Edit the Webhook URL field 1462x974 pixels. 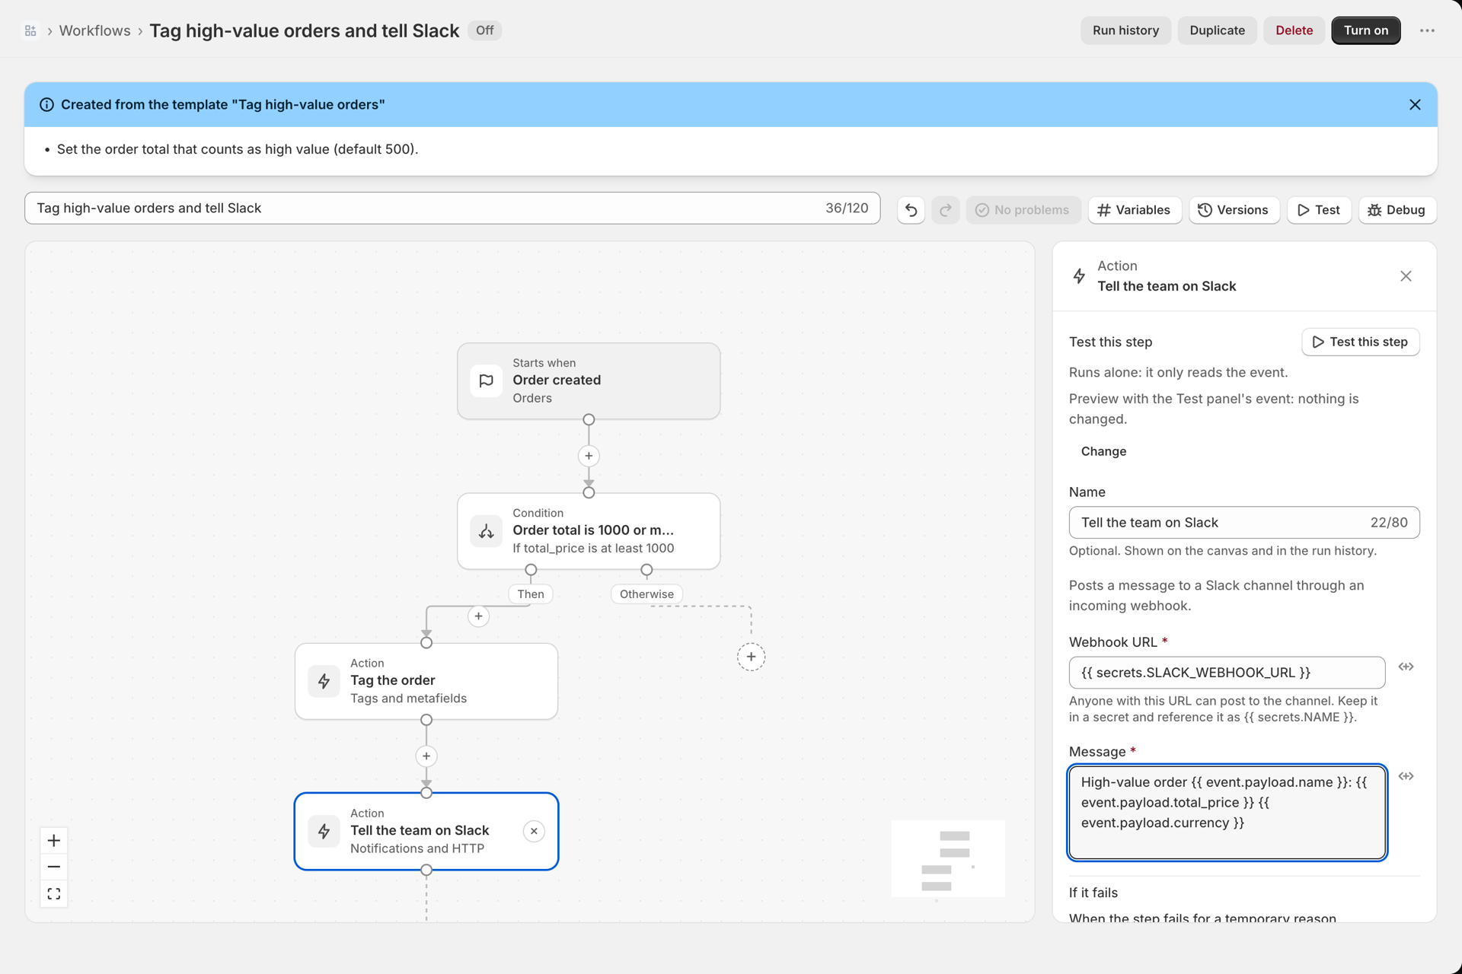click(x=1227, y=673)
